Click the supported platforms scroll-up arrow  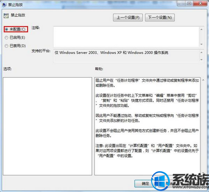click(201, 52)
